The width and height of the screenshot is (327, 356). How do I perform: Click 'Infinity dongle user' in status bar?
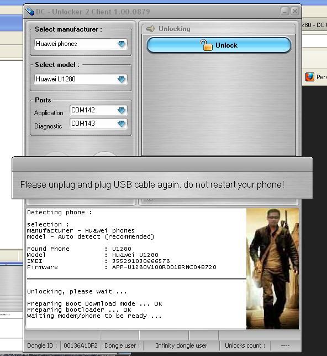pyautogui.click(x=181, y=345)
